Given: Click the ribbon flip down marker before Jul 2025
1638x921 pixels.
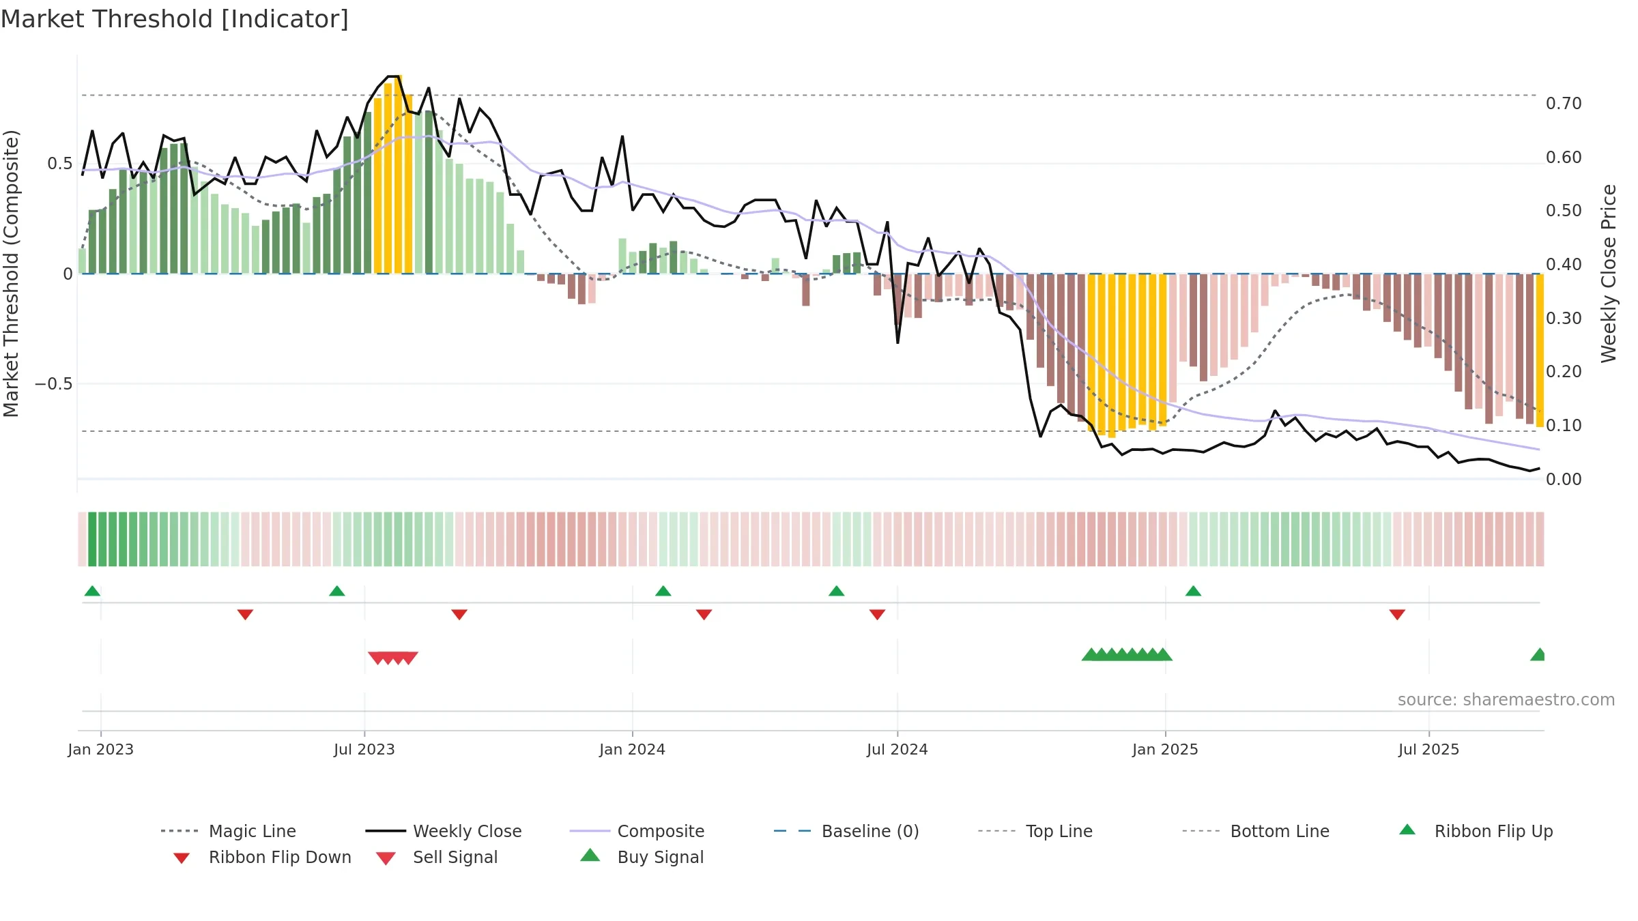Looking at the screenshot, I should coord(1397,615).
